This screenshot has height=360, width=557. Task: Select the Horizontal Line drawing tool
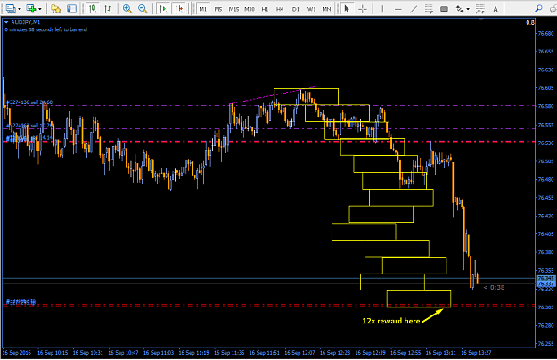point(397,9)
